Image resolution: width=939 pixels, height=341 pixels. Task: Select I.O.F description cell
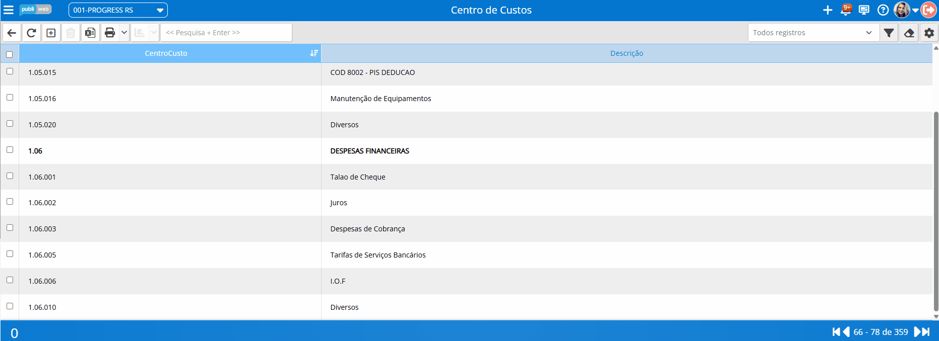coord(627,281)
